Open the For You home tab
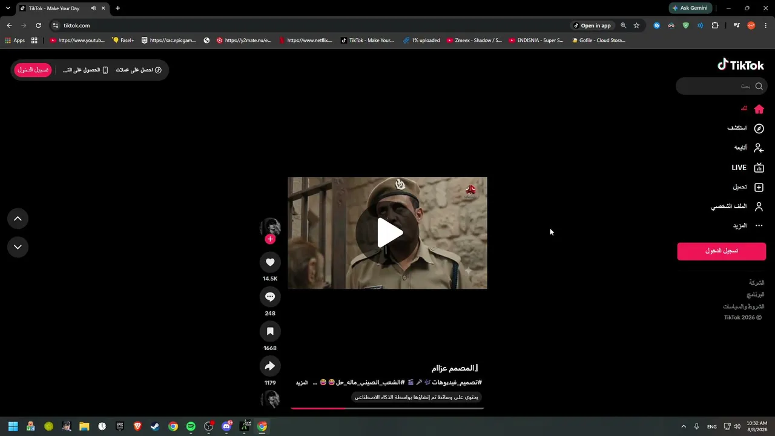 753,109
